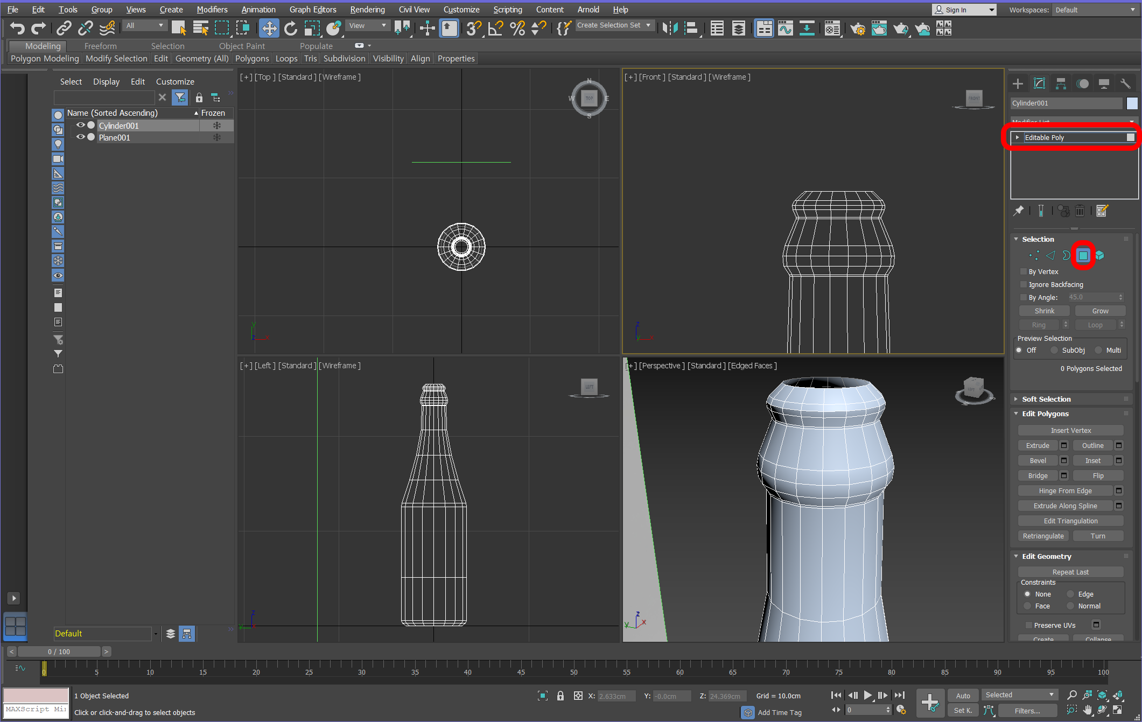Hide Plane001 using its eye icon
1142x722 pixels.
click(80, 137)
